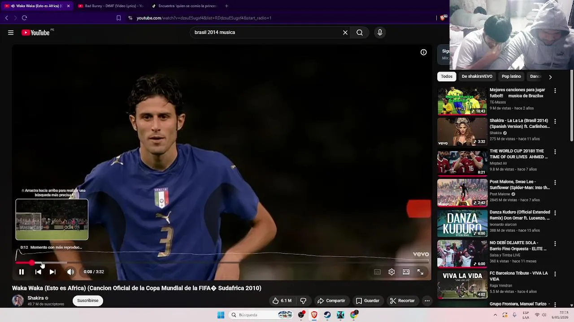Like the video with 6.1 M likes
This screenshot has width=574, height=322.
click(282, 301)
